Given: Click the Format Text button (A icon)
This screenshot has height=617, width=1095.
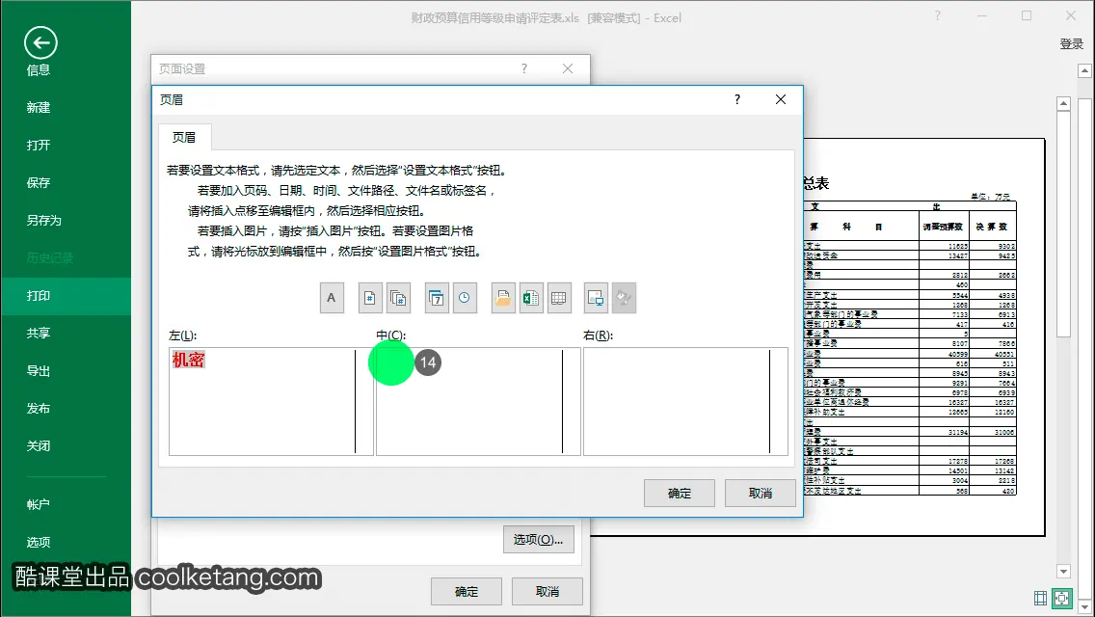Looking at the screenshot, I should (x=332, y=298).
